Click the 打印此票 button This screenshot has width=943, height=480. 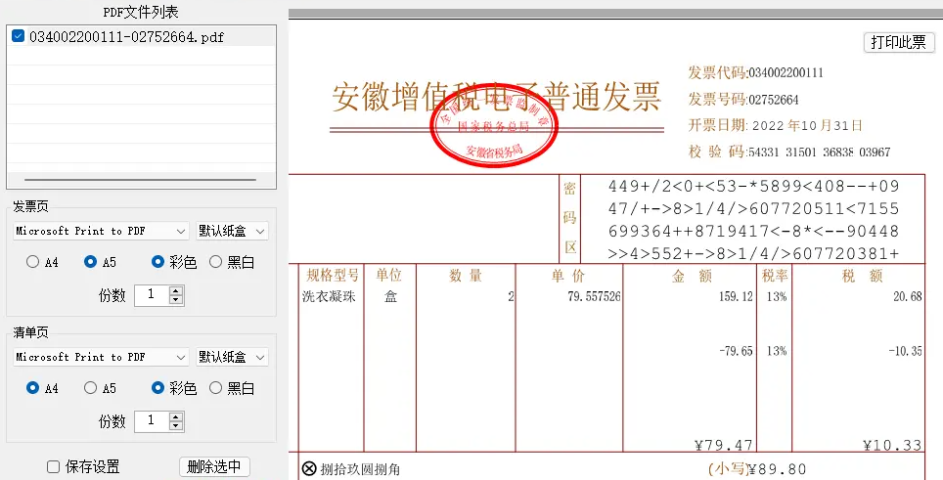pos(899,42)
